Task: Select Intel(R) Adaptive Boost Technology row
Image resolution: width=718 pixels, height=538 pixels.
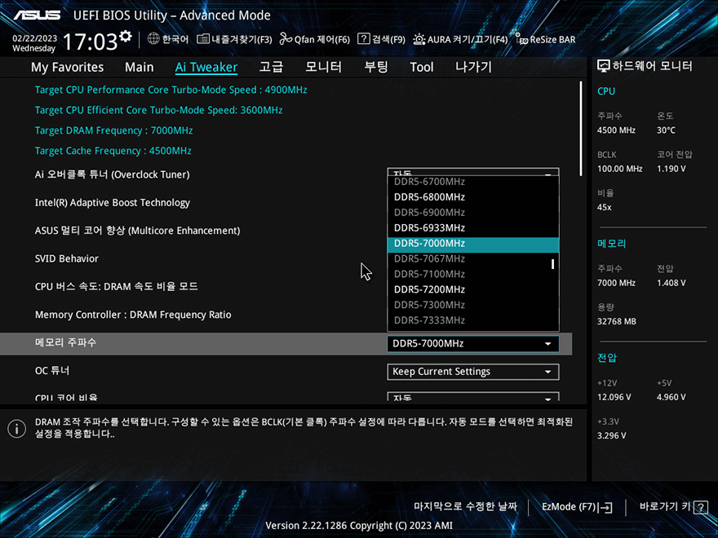Action: pos(113,203)
